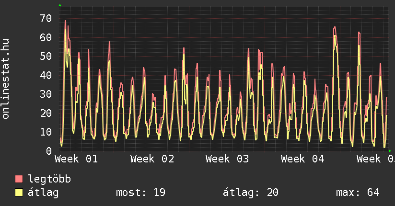
Task: Select the legtöbb legend label
Action: click(49, 179)
